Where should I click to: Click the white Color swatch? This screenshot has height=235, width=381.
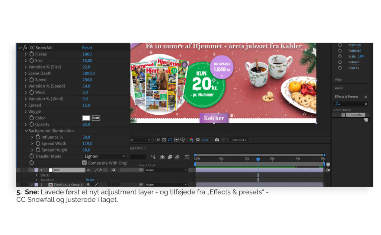(86, 118)
